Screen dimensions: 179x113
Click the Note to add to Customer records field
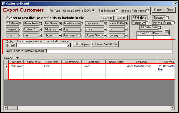(109, 51)
